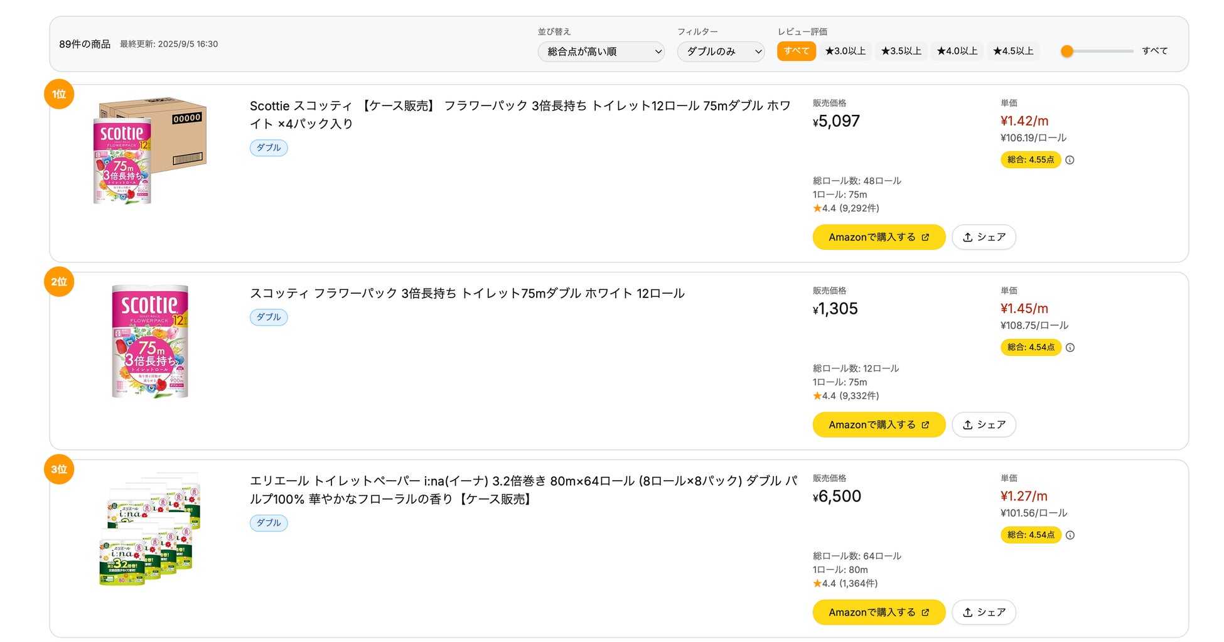Open the スコッティ フラワーパック 12ロール title
Image resolution: width=1224 pixels, height=642 pixels.
(x=467, y=294)
